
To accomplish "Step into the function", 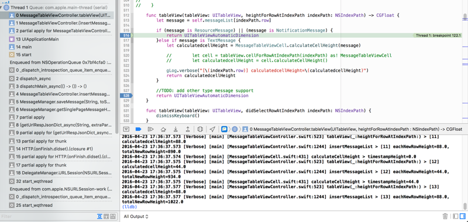I will point(175,129).
